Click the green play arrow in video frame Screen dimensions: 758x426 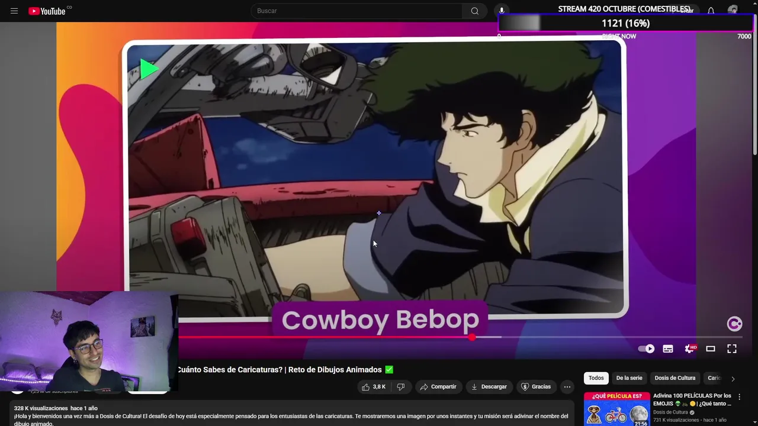tap(149, 69)
